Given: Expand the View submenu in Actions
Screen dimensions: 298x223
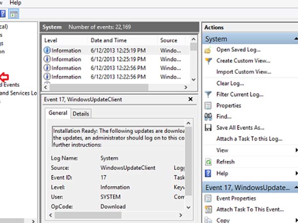Looking at the screenshot, I should tap(222, 150).
